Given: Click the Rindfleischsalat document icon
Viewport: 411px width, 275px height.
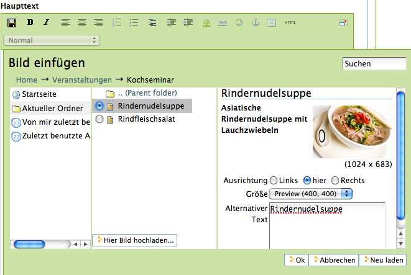Looking at the screenshot, I should tap(110, 120).
